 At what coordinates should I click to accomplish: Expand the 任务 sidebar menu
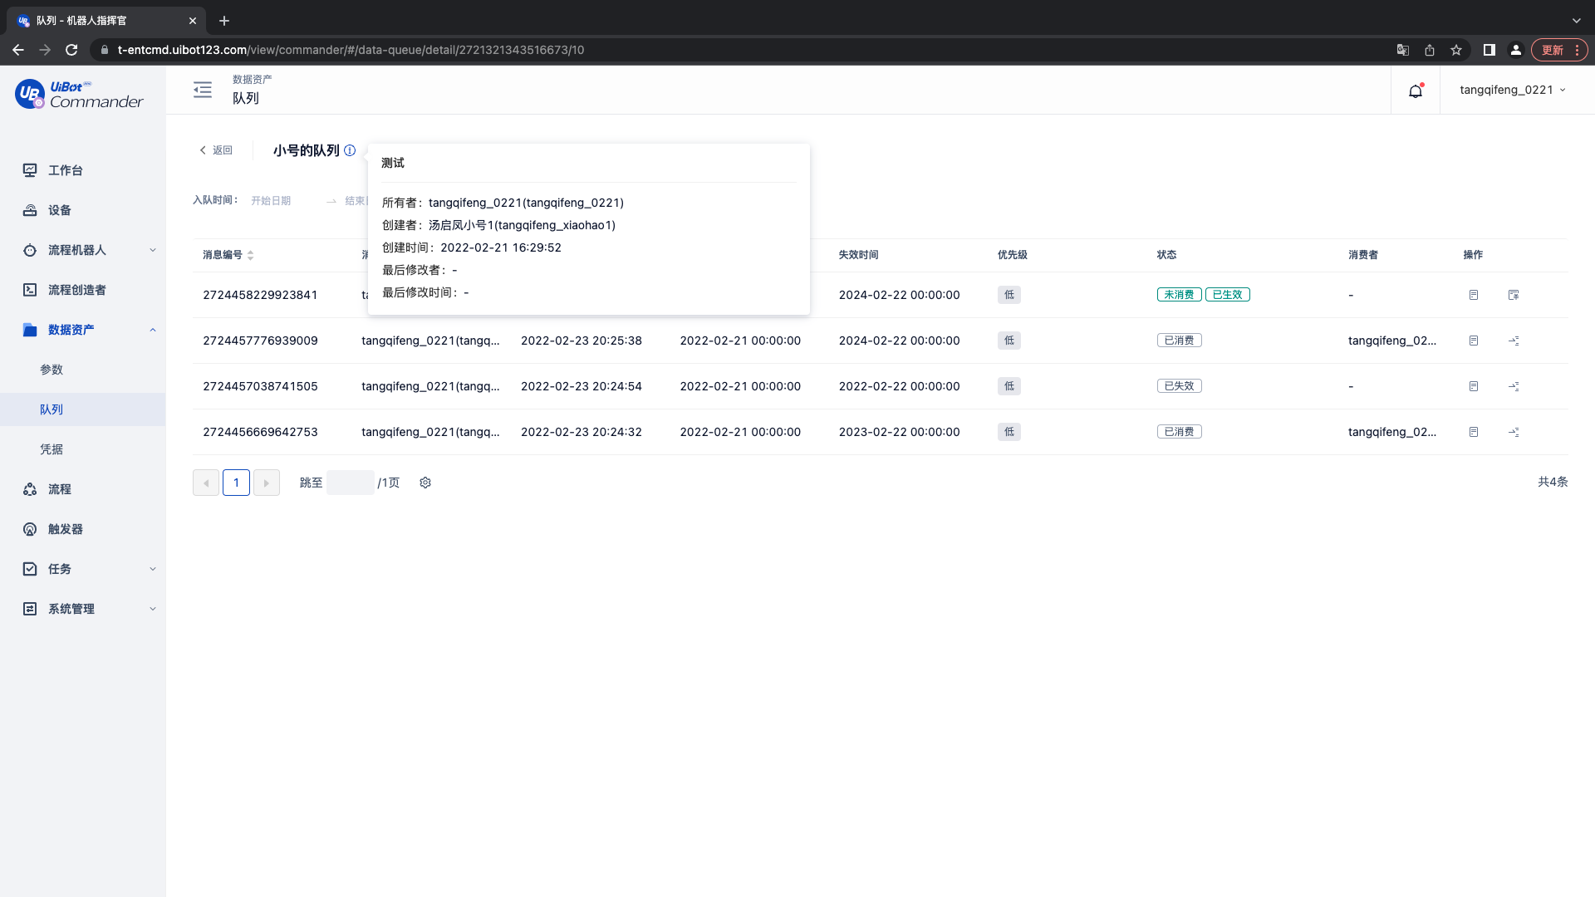click(83, 569)
